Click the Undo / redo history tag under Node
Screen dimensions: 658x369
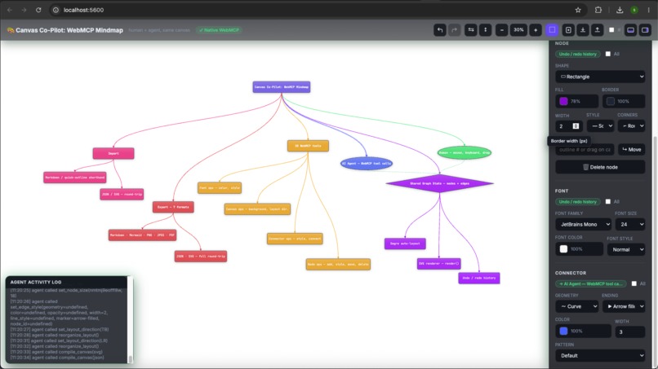click(x=577, y=54)
